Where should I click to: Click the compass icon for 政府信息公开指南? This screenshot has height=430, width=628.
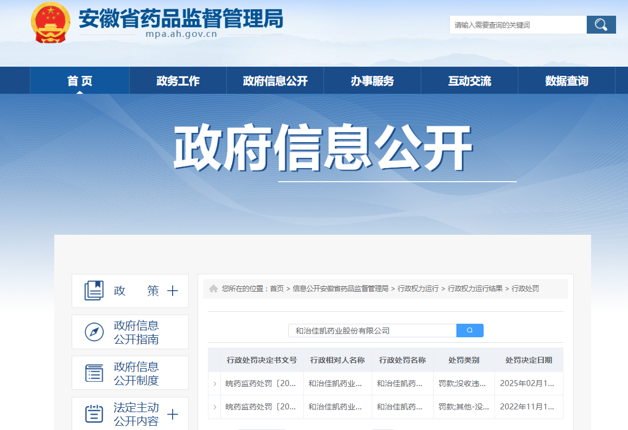94,332
